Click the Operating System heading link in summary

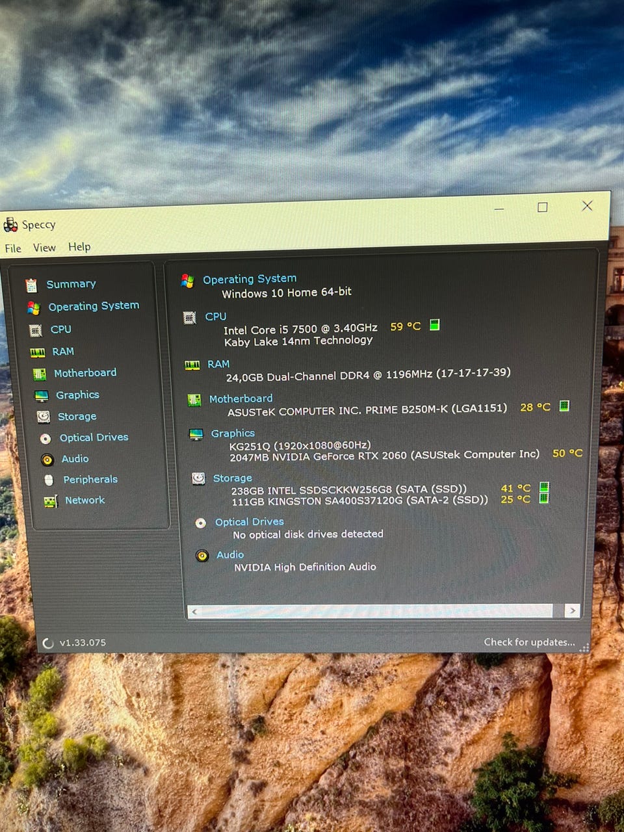(x=250, y=279)
